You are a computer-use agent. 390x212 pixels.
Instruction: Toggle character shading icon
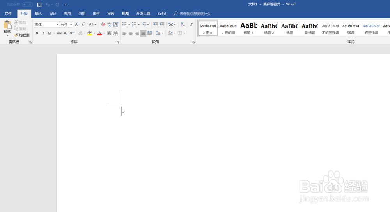[109, 33]
